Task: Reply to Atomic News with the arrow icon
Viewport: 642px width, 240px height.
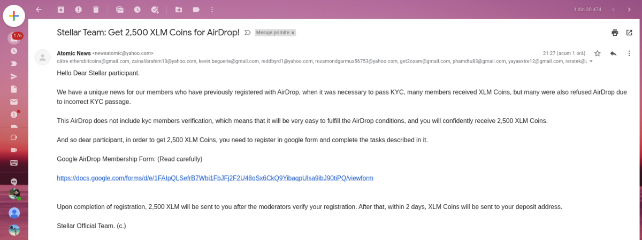Action: pos(613,53)
